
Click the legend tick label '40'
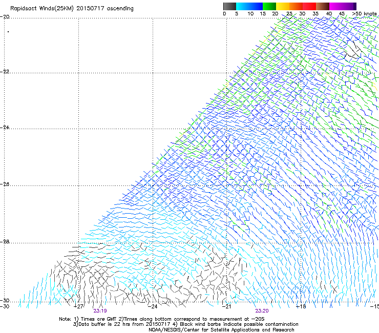[329, 14]
